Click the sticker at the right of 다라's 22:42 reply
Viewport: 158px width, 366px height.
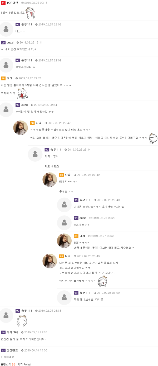[x=153, y=138]
